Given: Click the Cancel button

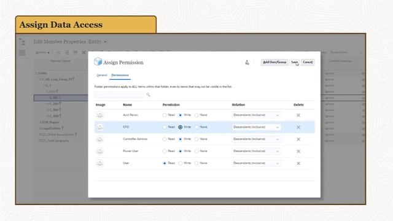Looking at the screenshot, I should point(308,62).
